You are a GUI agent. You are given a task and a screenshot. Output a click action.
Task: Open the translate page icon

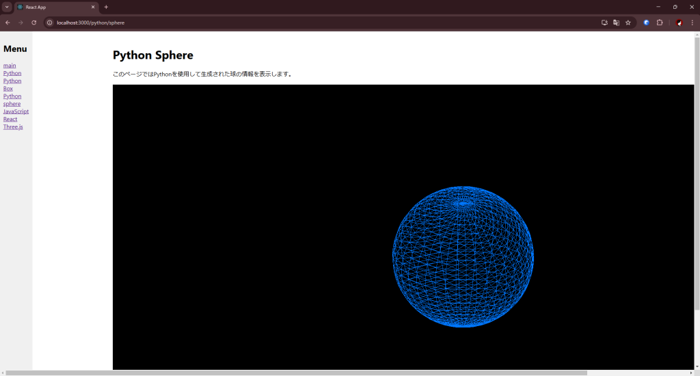coord(616,23)
